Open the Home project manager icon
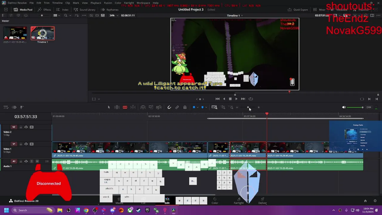382x215 pixels. pos(365,201)
